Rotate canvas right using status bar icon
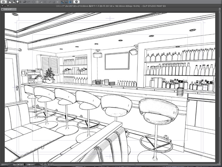Viewport: 222px width, 167px height. coord(47,165)
